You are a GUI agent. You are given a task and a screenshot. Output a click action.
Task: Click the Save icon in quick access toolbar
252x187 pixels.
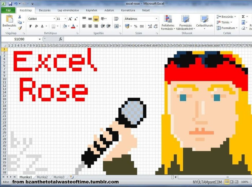[x=10, y=4]
